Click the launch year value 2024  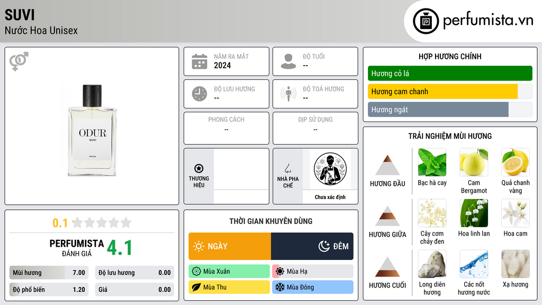(222, 65)
